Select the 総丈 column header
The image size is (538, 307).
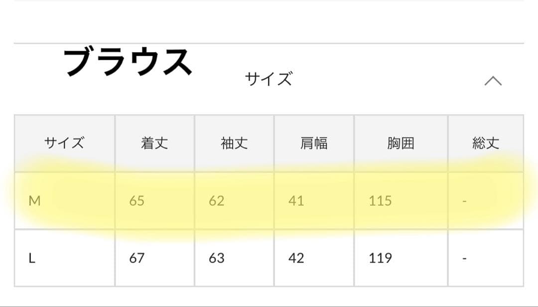pos(485,144)
